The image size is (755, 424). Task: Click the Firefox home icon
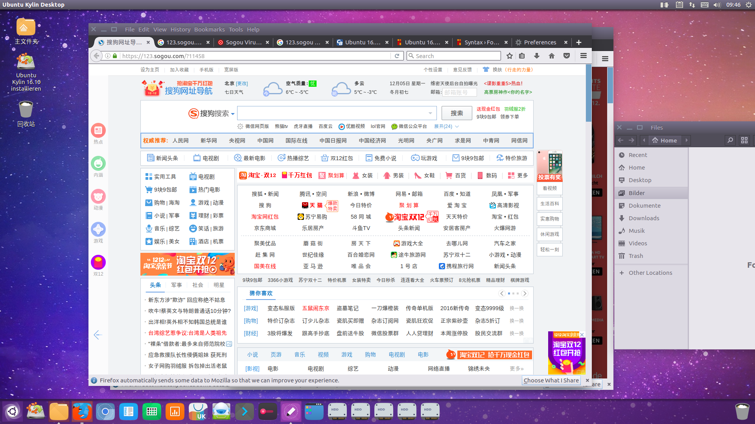pos(552,56)
